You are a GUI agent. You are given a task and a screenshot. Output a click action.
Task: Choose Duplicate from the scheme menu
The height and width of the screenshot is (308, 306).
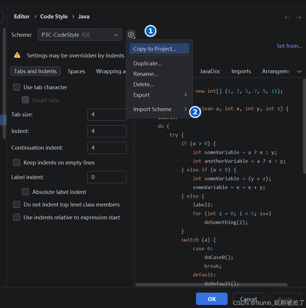[x=159, y=64]
